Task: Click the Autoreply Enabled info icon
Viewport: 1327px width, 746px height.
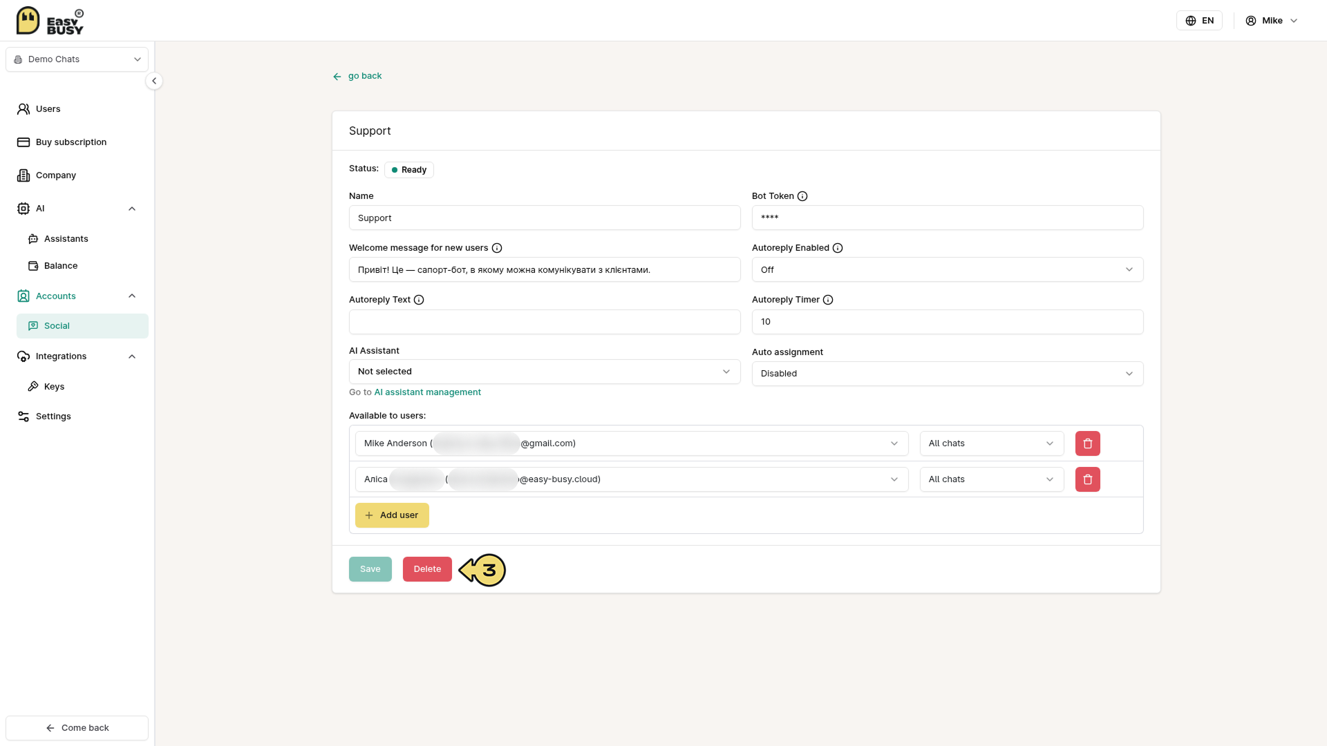Action: [x=838, y=248]
